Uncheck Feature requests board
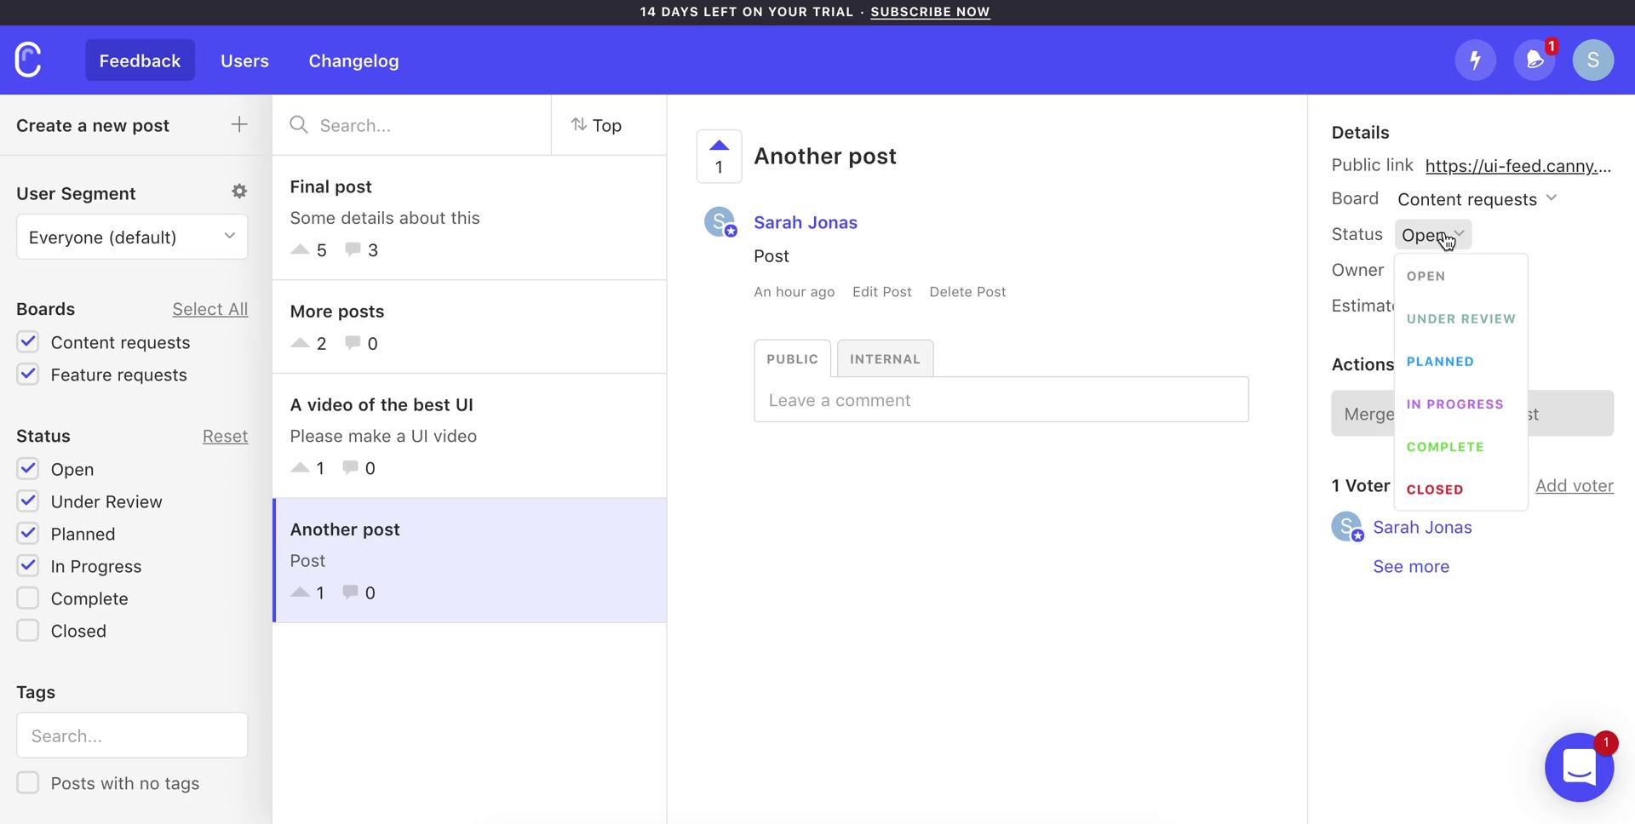Image resolution: width=1635 pixels, height=824 pixels. tap(27, 375)
